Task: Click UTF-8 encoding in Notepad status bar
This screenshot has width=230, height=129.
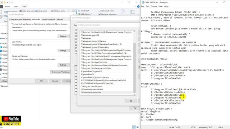Action: (x=220, y=128)
